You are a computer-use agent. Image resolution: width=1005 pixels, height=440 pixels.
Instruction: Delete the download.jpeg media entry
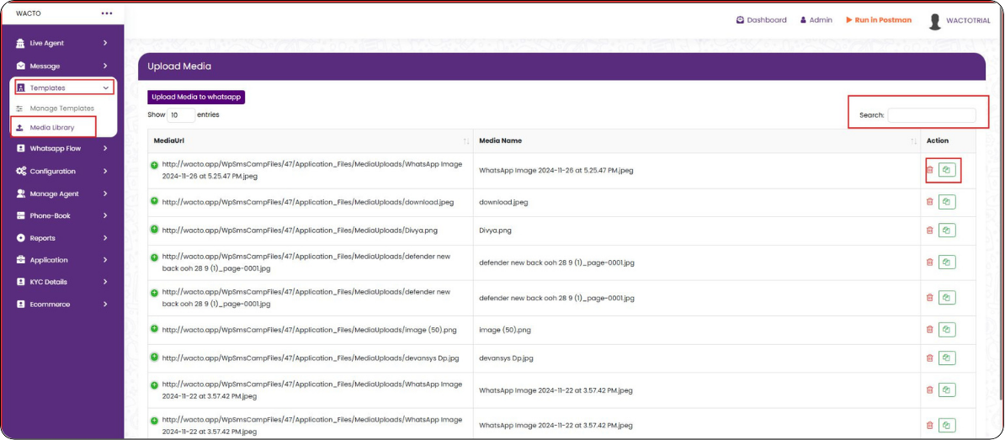click(929, 202)
